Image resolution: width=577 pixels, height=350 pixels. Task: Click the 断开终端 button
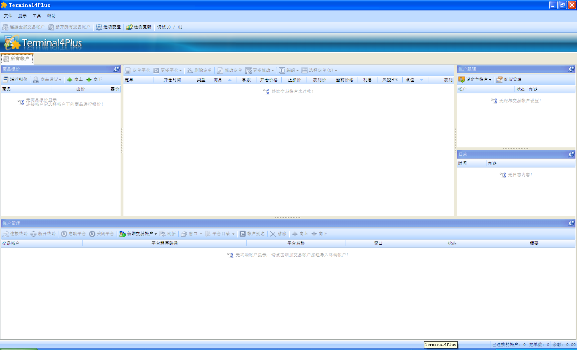43,234
